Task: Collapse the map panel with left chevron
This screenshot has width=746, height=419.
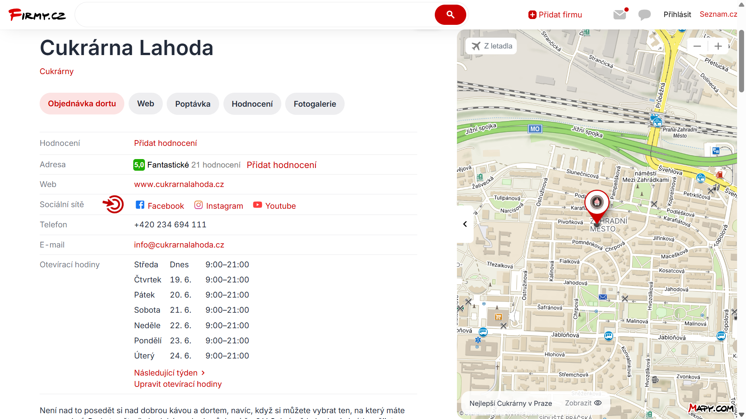Action: pos(465,224)
